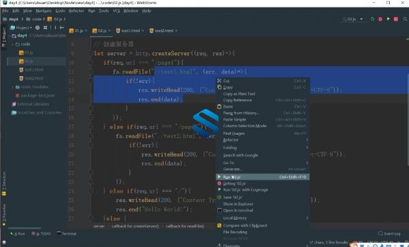Click the Project vertical side tab
Screen dimensions: 409x247
(3, 37)
